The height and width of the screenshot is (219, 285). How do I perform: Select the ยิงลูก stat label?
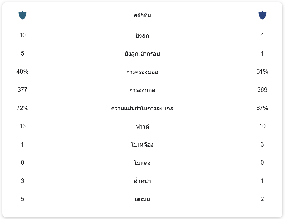[x=142, y=35]
